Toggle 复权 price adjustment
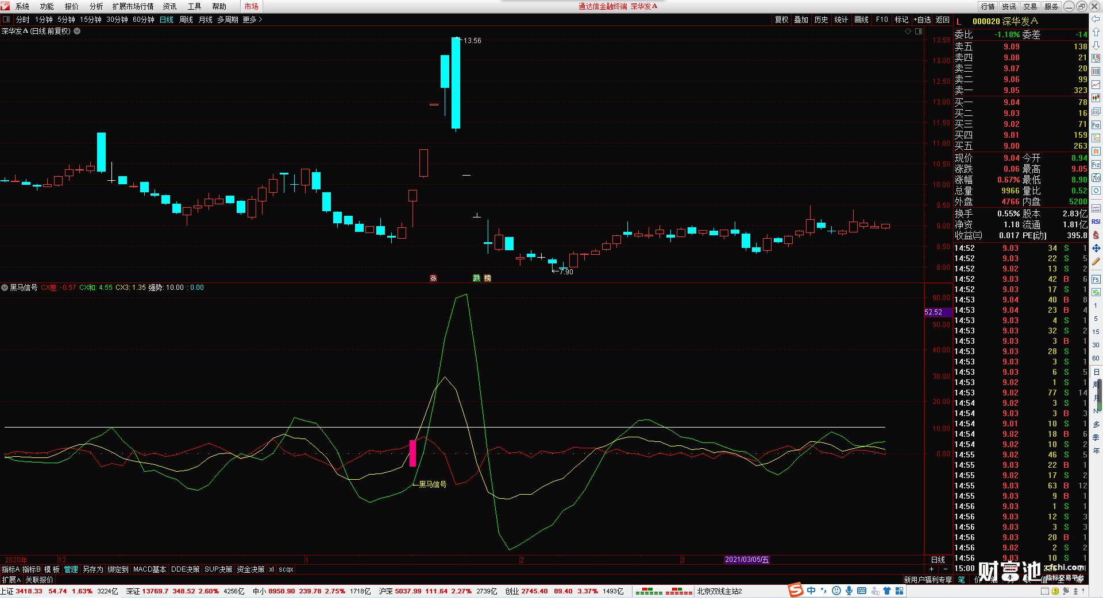Image resolution: width=1103 pixels, height=598 pixels. (x=782, y=20)
